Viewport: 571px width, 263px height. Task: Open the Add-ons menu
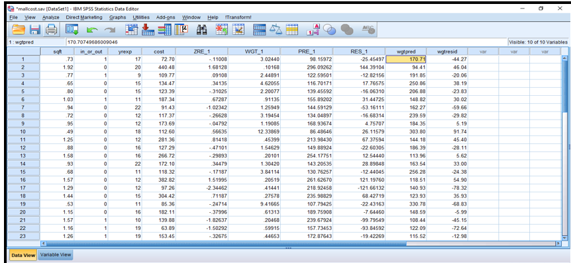(166, 17)
